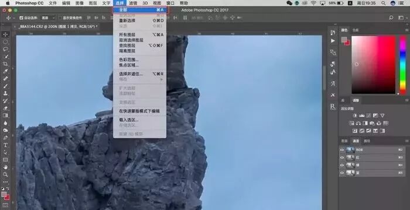Choose 重新选择 menu item

pyautogui.click(x=139, y=20)
